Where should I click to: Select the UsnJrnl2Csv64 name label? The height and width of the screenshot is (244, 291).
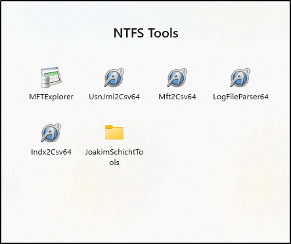(x=114, y=97)
